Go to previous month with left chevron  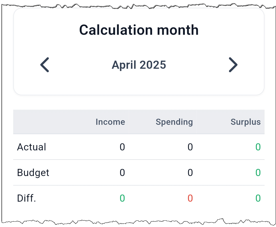44,65
